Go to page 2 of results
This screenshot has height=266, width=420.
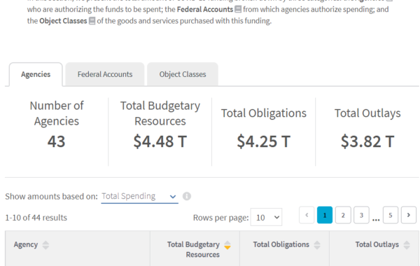click(x=343, y=215)
